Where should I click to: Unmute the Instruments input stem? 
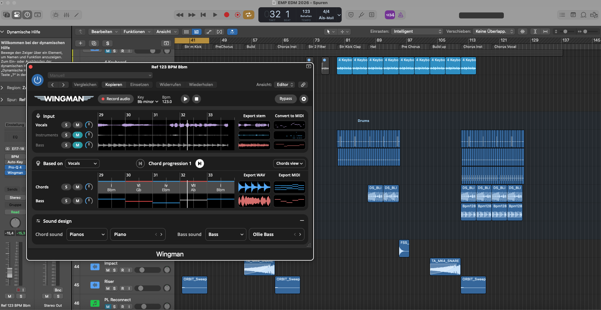(78, 135)
